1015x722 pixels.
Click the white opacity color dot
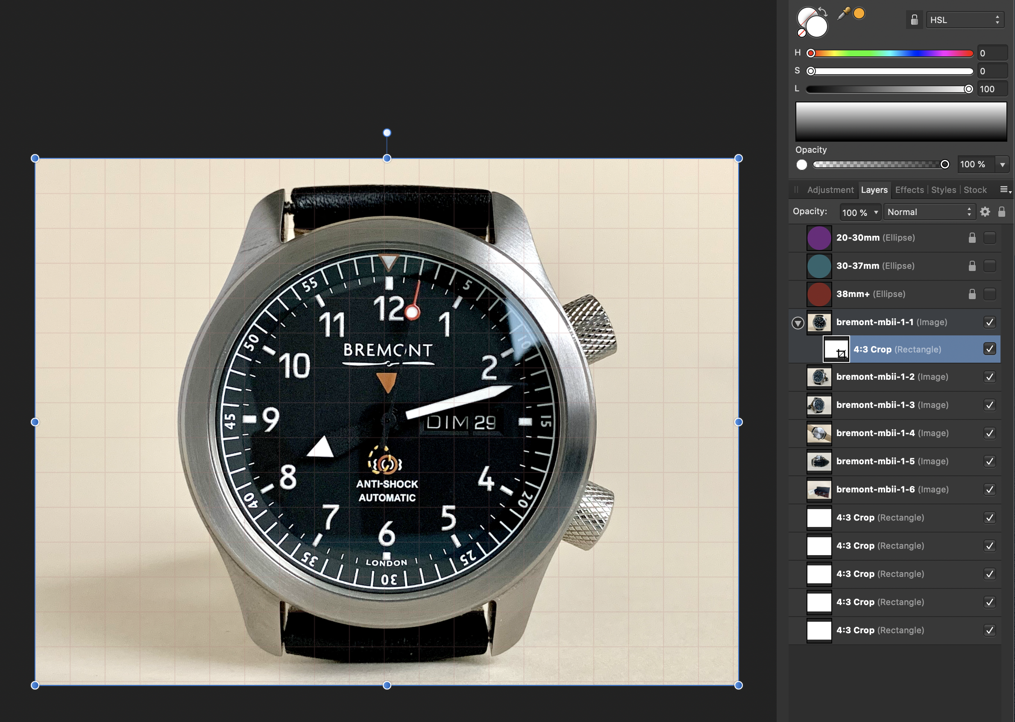click(801, 165)
